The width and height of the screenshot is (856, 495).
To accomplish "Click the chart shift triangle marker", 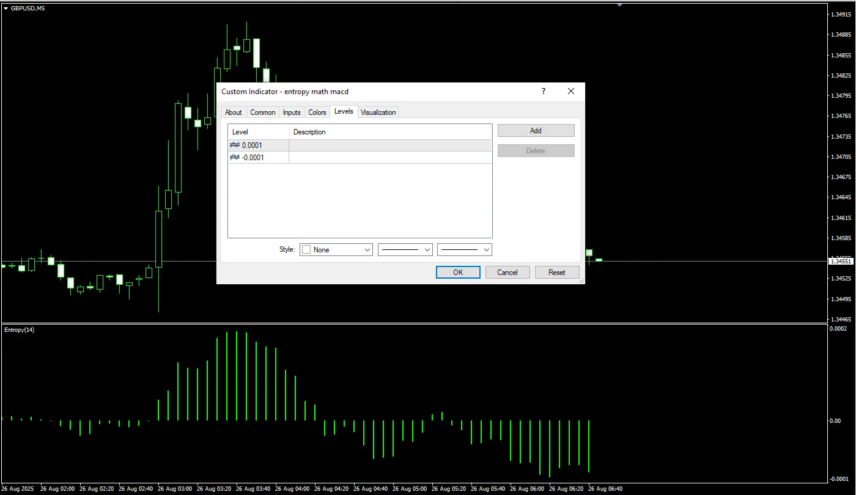I will point(619,4).
